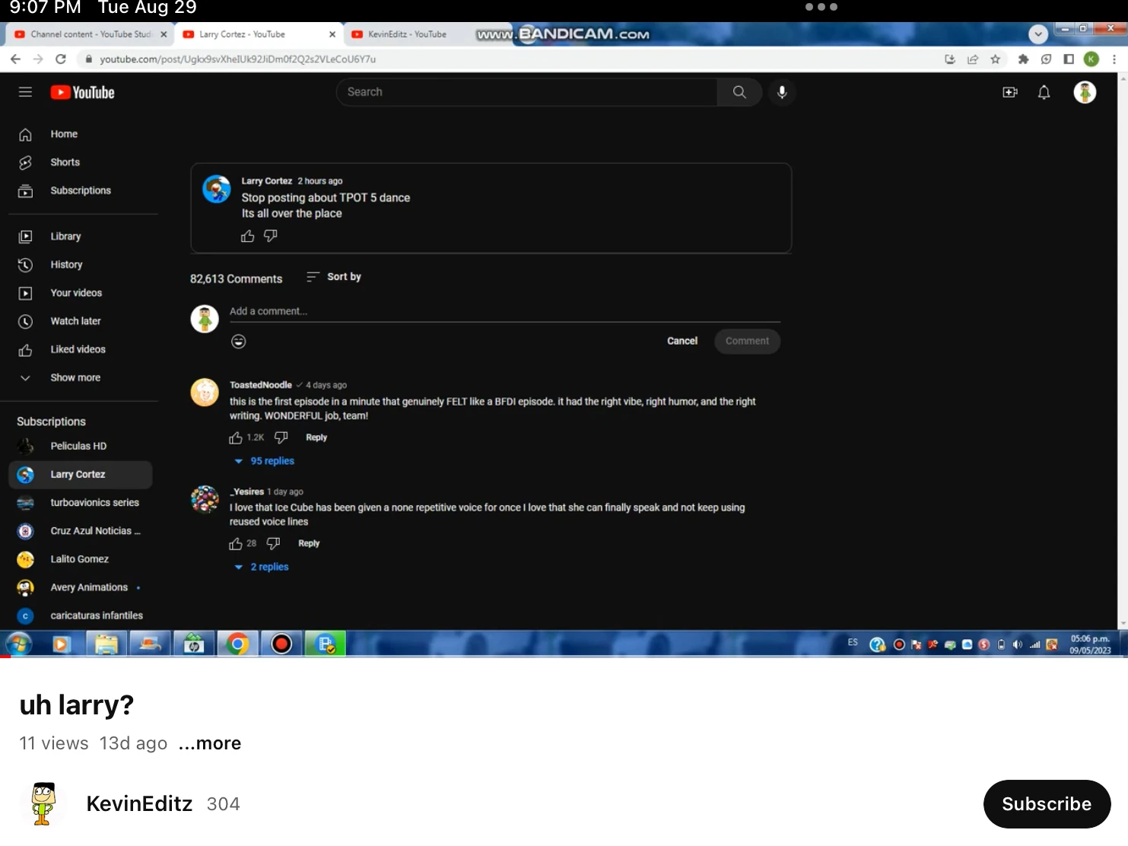Open Watch later from the sidebar
The width and height of the screenshot is (1128, 846).
[75, 320]
